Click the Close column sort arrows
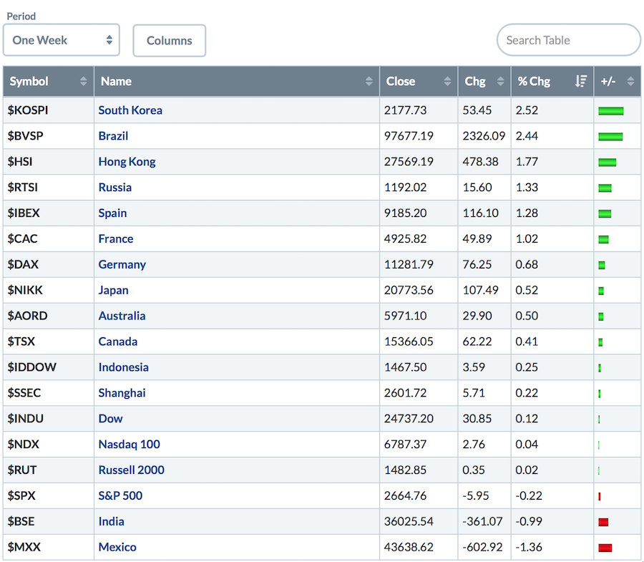Screen dimensions: 644x562 [x=447, y=82]
